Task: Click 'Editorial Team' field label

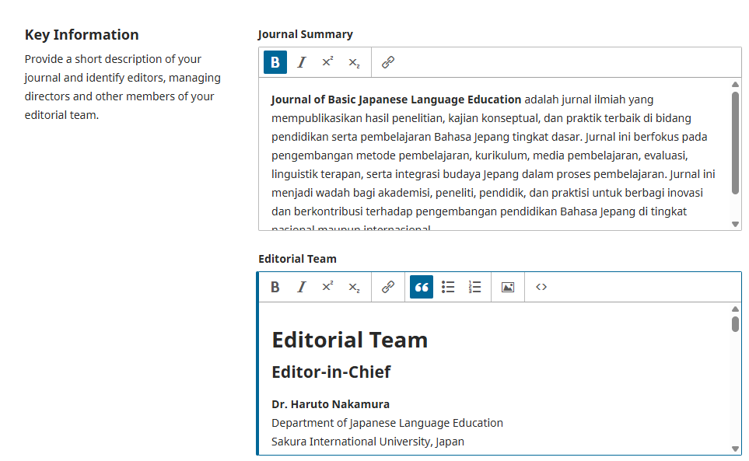Action: pyautogui.click(x=298, y=259)
